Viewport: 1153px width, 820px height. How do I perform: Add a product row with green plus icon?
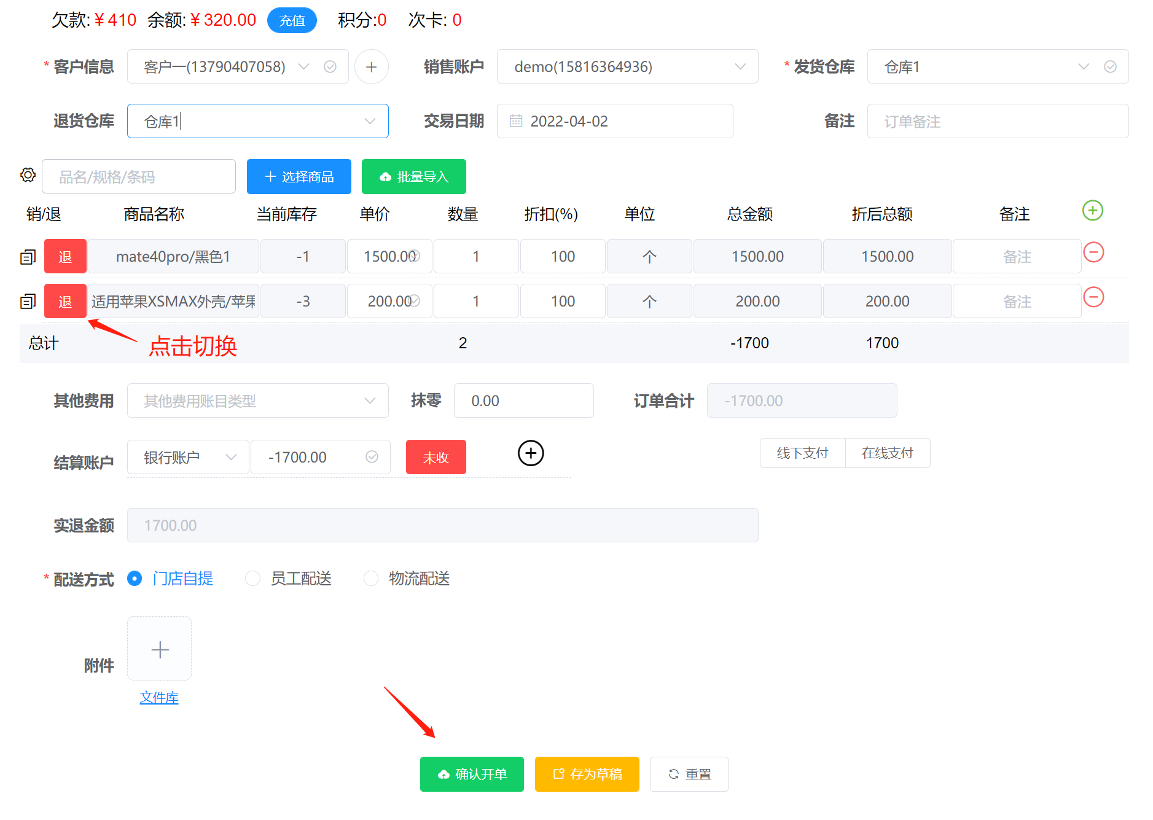tap(1092, 211)
